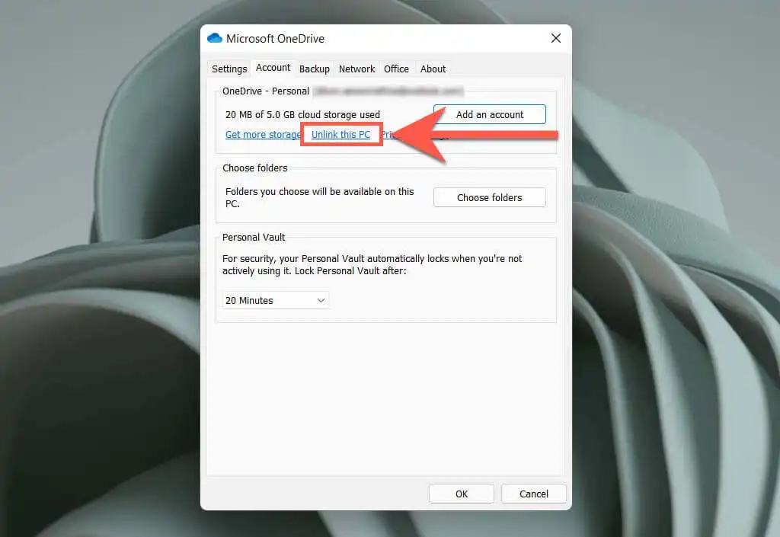Screen dimensions: 780x537
Task: Dismiss dialog with Cancel button
Action: [534, 494]
